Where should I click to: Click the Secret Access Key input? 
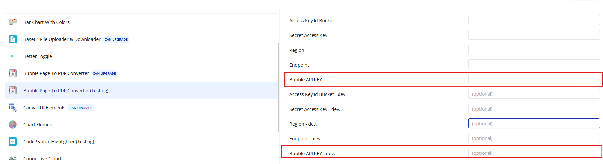click(534, 35)
